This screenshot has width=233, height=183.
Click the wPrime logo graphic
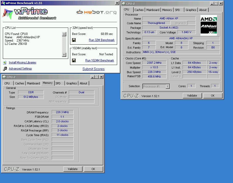click(30, 14)
